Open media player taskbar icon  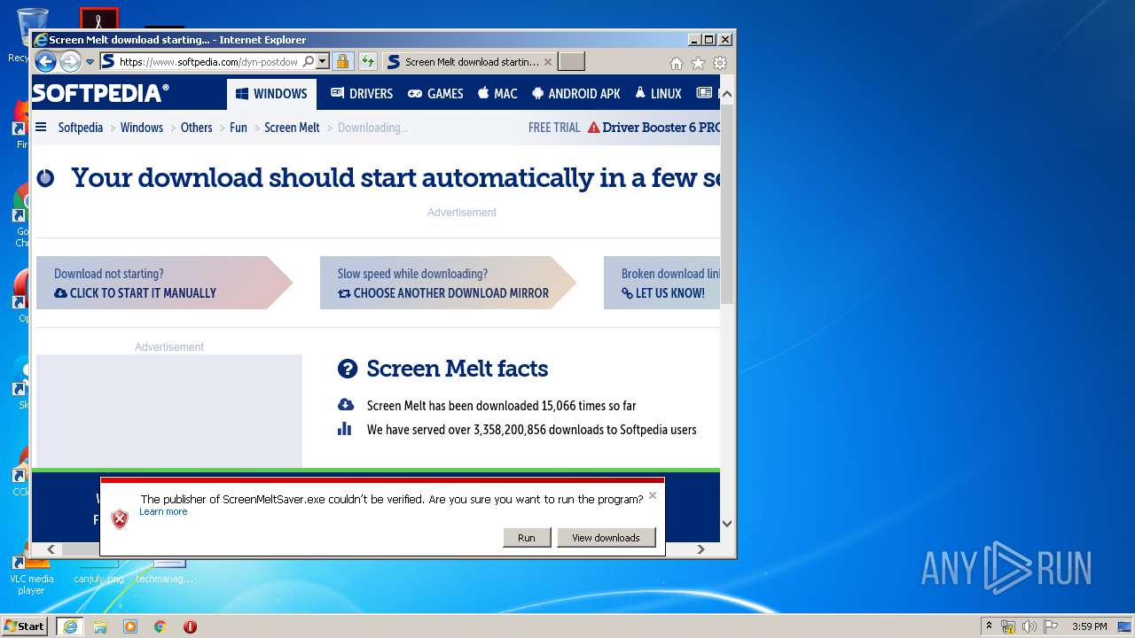[x=130, y=626]
